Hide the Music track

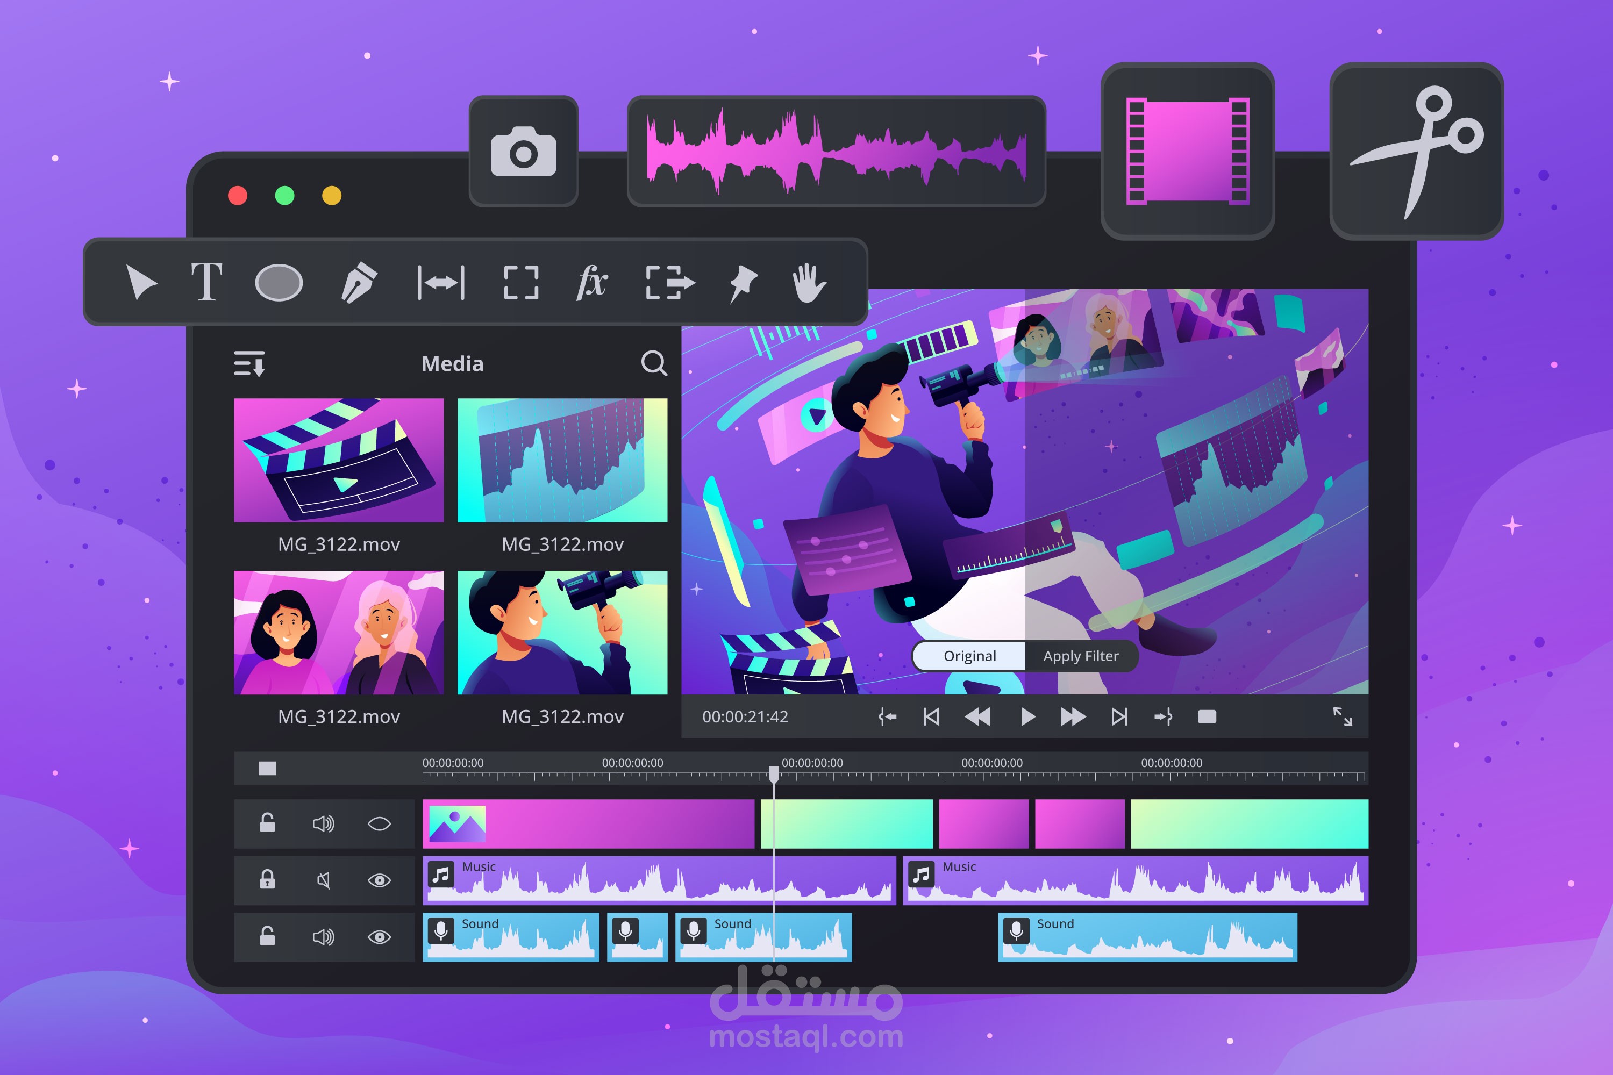(x=379, y=880)
